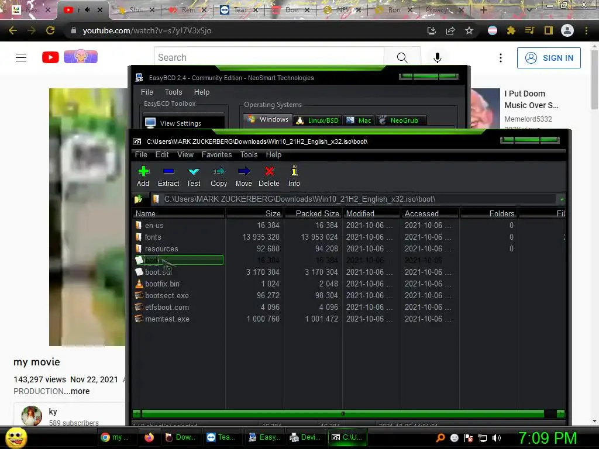Click the smiley Start button on the taskbar
The height and width of the screenshot is (449, 599).
(16, 437)
